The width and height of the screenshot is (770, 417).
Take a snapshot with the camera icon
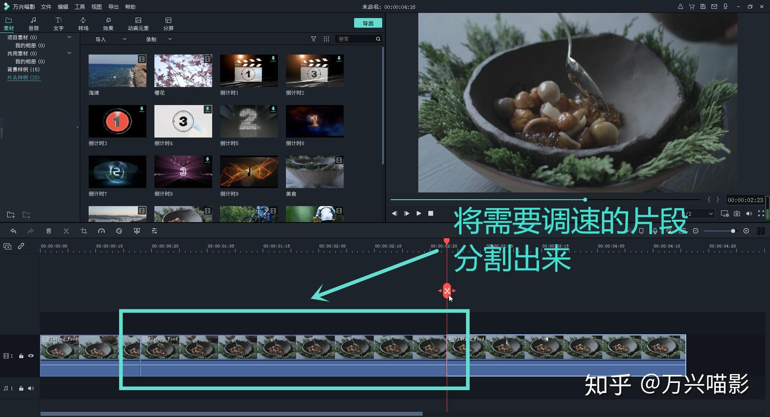click(x=737, y=214)
